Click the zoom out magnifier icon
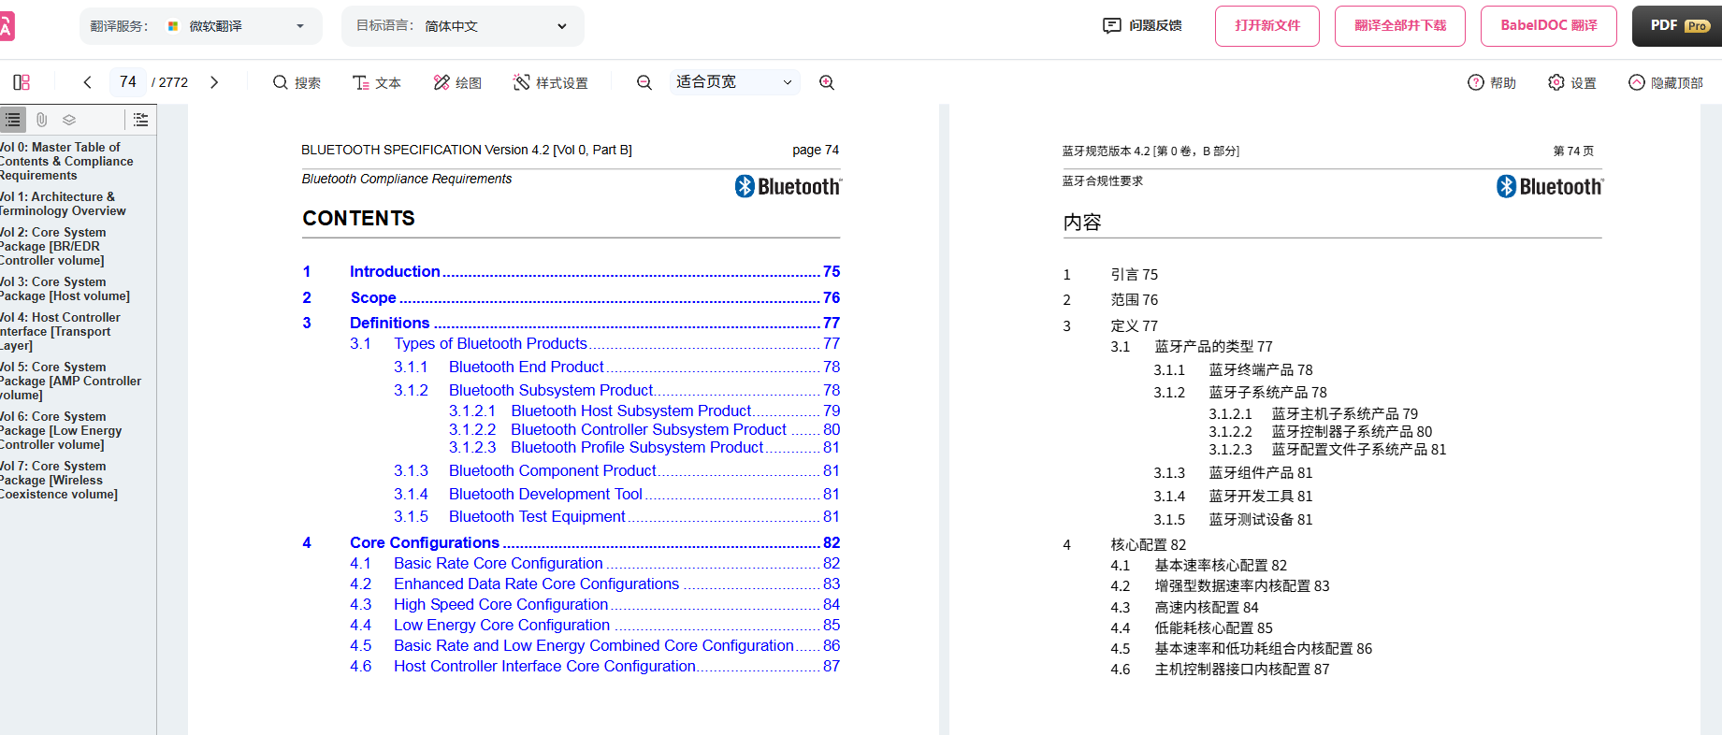The height and width of the screenshot is (735, 1722). tap(644, 82)
